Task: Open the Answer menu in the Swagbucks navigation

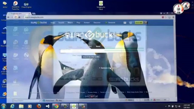Action: [87, 23]
